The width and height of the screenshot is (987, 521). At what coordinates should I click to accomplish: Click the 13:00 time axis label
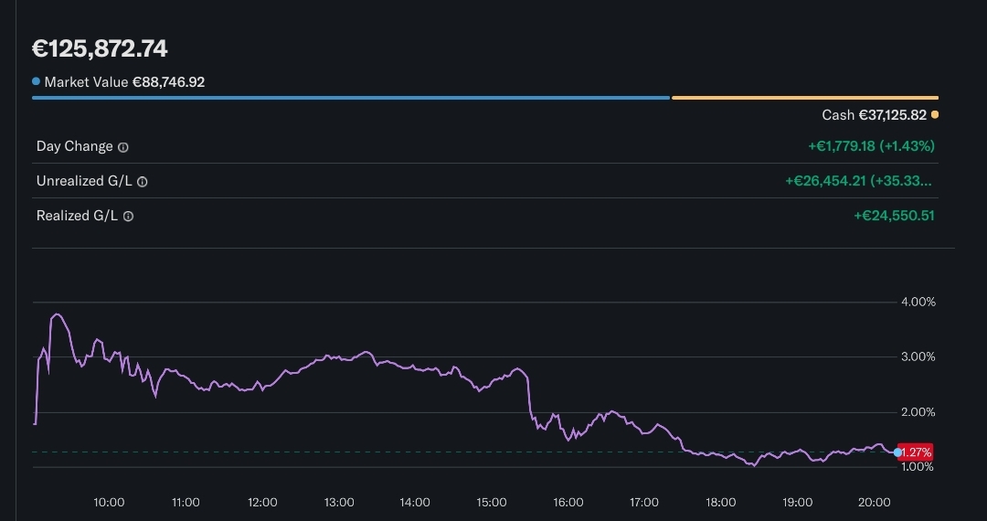point(339,502)
